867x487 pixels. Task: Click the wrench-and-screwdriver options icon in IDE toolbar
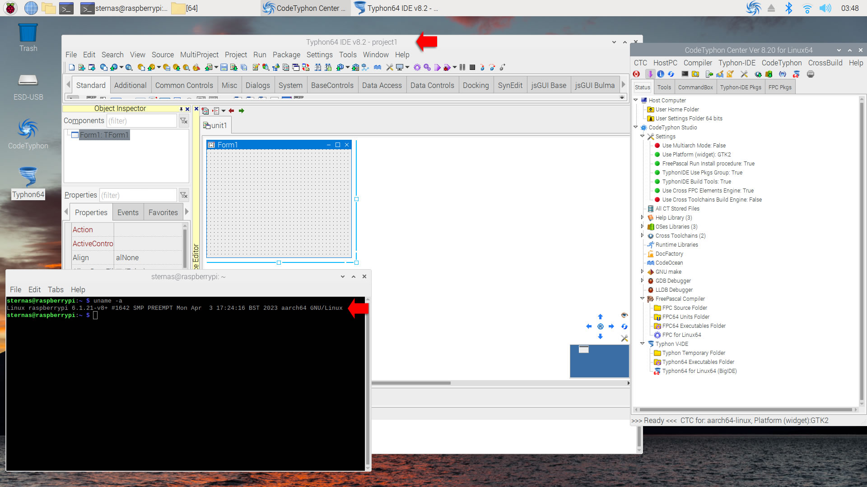390,67
